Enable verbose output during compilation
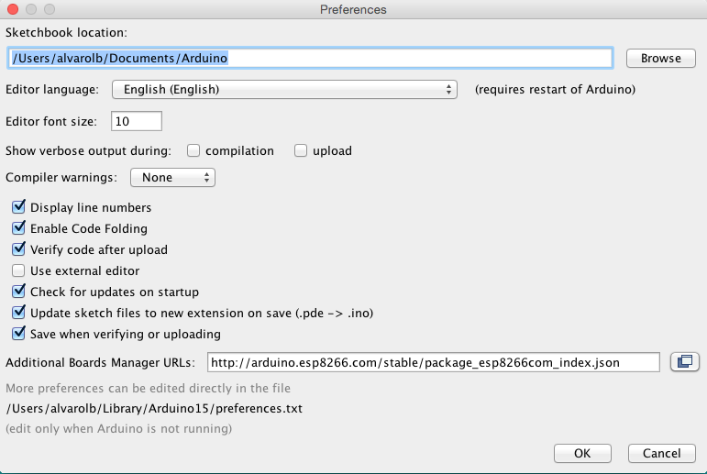707x474 pixels. click(x=194, y=150)
